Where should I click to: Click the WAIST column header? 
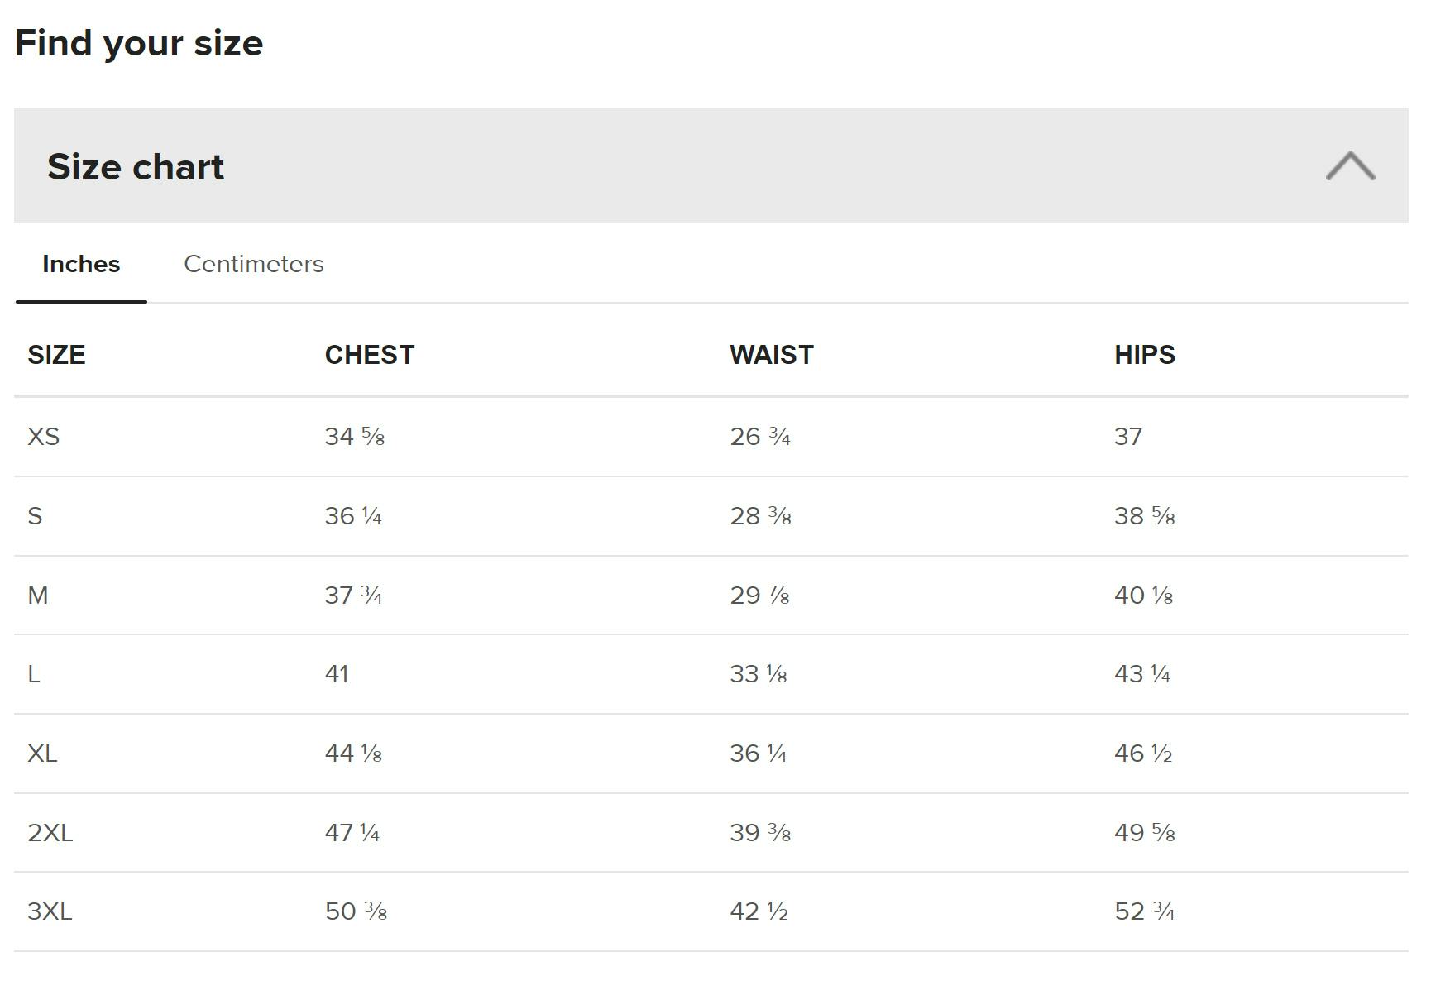pos(771,355)
